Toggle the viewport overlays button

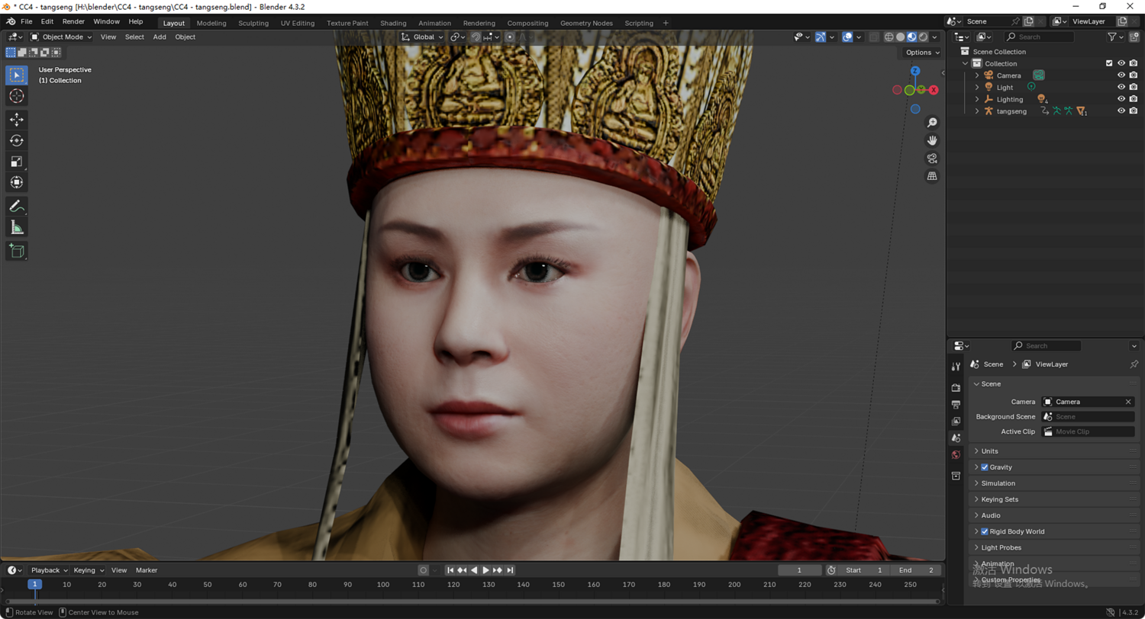pos(847,37)
